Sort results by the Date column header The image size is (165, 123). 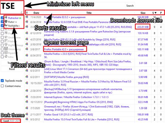pos(36,13)
